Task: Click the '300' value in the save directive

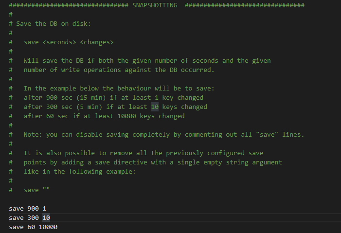Action: coord(33,218)
